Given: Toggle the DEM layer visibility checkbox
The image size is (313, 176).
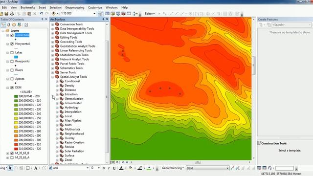Looking at the screenshot, I should click(x=12, y=88).
